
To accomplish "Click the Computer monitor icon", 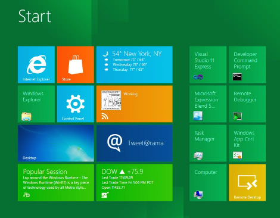I will (198, 195).
